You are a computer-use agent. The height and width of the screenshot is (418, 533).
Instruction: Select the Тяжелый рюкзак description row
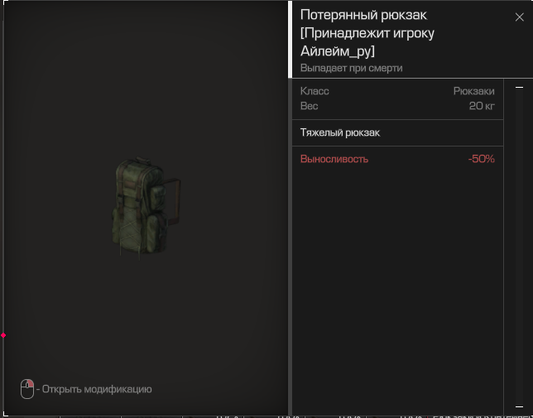coord(397,132)
